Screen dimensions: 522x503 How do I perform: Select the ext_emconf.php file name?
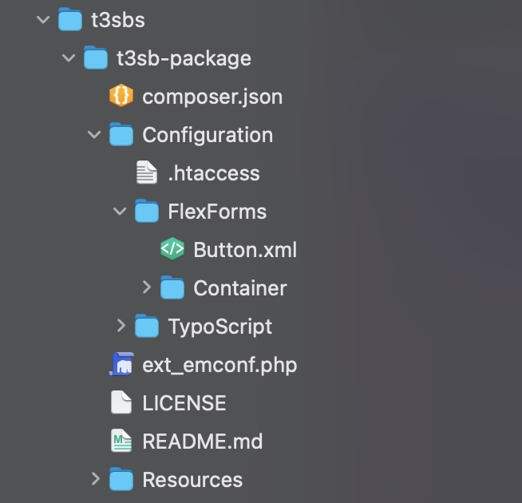tap(219, 366)
